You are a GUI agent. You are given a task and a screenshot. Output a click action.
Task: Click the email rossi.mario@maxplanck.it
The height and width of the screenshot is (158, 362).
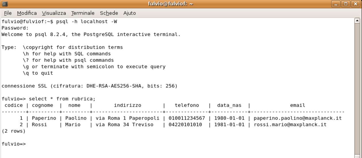(x=290, y=125)
